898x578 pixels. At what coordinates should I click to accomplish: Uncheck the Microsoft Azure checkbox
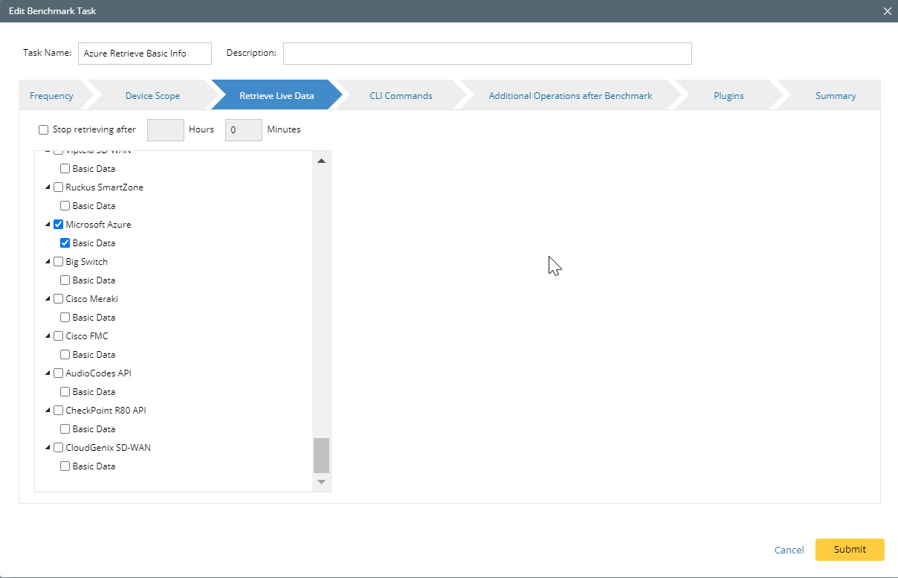click(58, 224)
